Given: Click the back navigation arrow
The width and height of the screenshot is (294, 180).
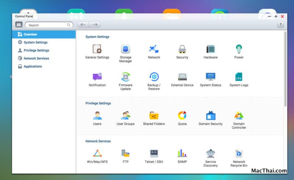Looking at the screenshot, I should pyautogui.click(x=83, y=25).
